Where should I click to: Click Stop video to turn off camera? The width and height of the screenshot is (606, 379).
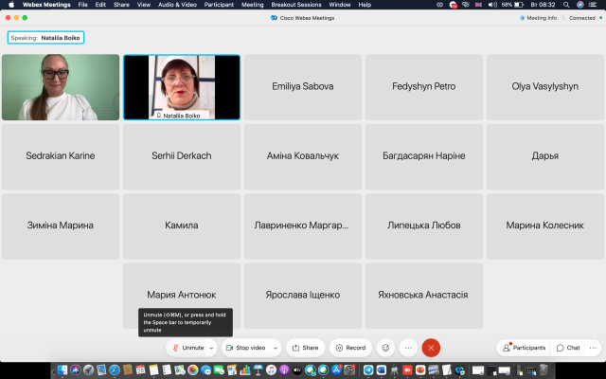pos(246,348)
